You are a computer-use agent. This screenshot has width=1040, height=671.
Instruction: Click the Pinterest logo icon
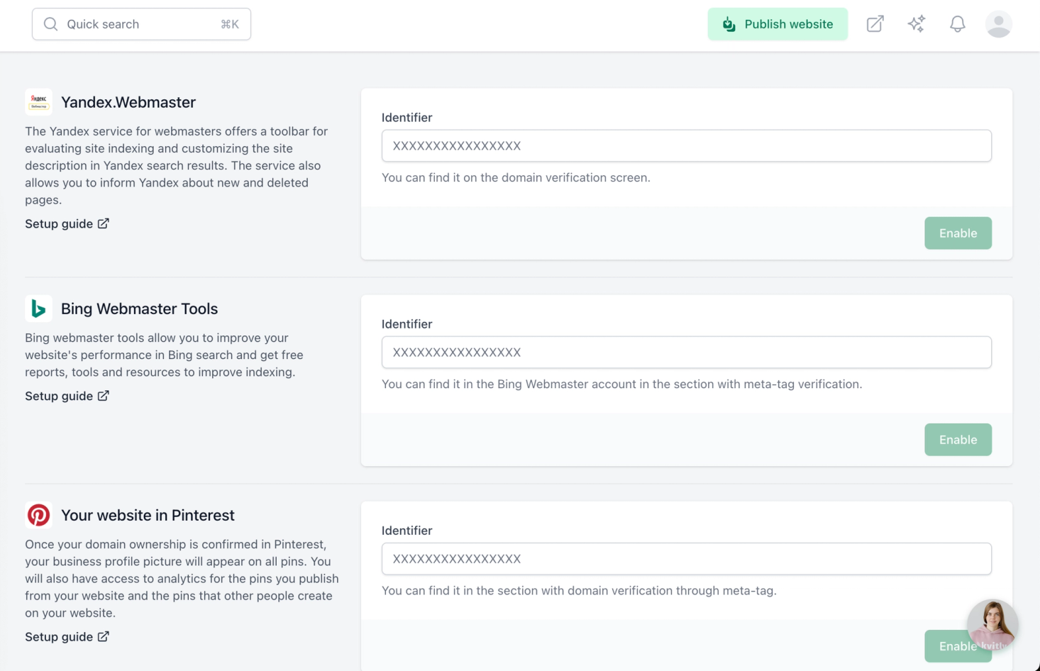click(x=38, y=515)
